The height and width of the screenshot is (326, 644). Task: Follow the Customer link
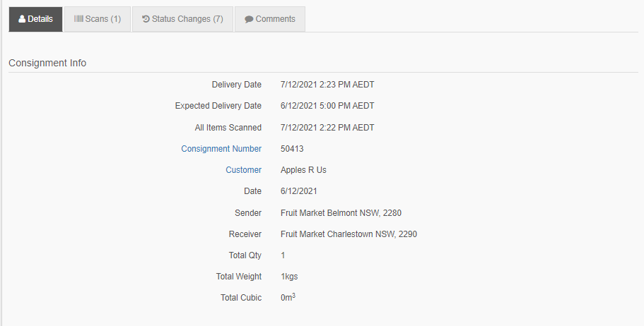click(x=244, y=170)
